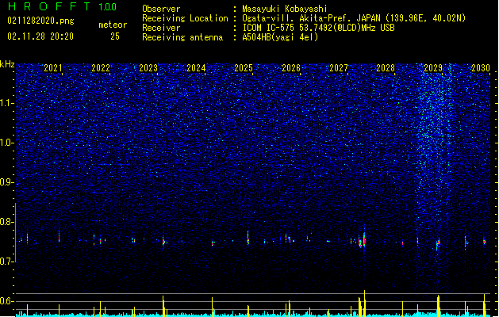
Task: Click the timestamp 02.11.28 20:20
Action: 40,36
